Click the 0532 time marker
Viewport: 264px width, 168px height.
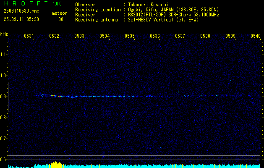[54, 36]
